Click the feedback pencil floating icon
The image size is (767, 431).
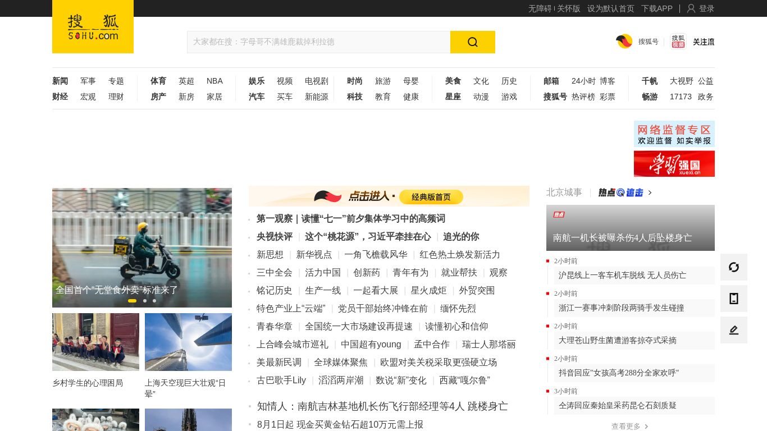pos(734,330)
